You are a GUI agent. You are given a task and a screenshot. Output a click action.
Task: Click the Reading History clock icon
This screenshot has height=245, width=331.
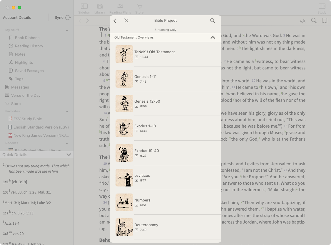click(x=11, y=46)
